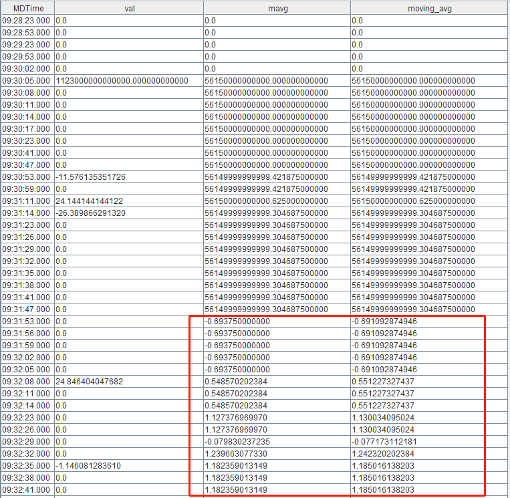The image size is (510, 498).
Task: Click the mavg cell showing 56150000000000.625
Action: pos(266,201)
